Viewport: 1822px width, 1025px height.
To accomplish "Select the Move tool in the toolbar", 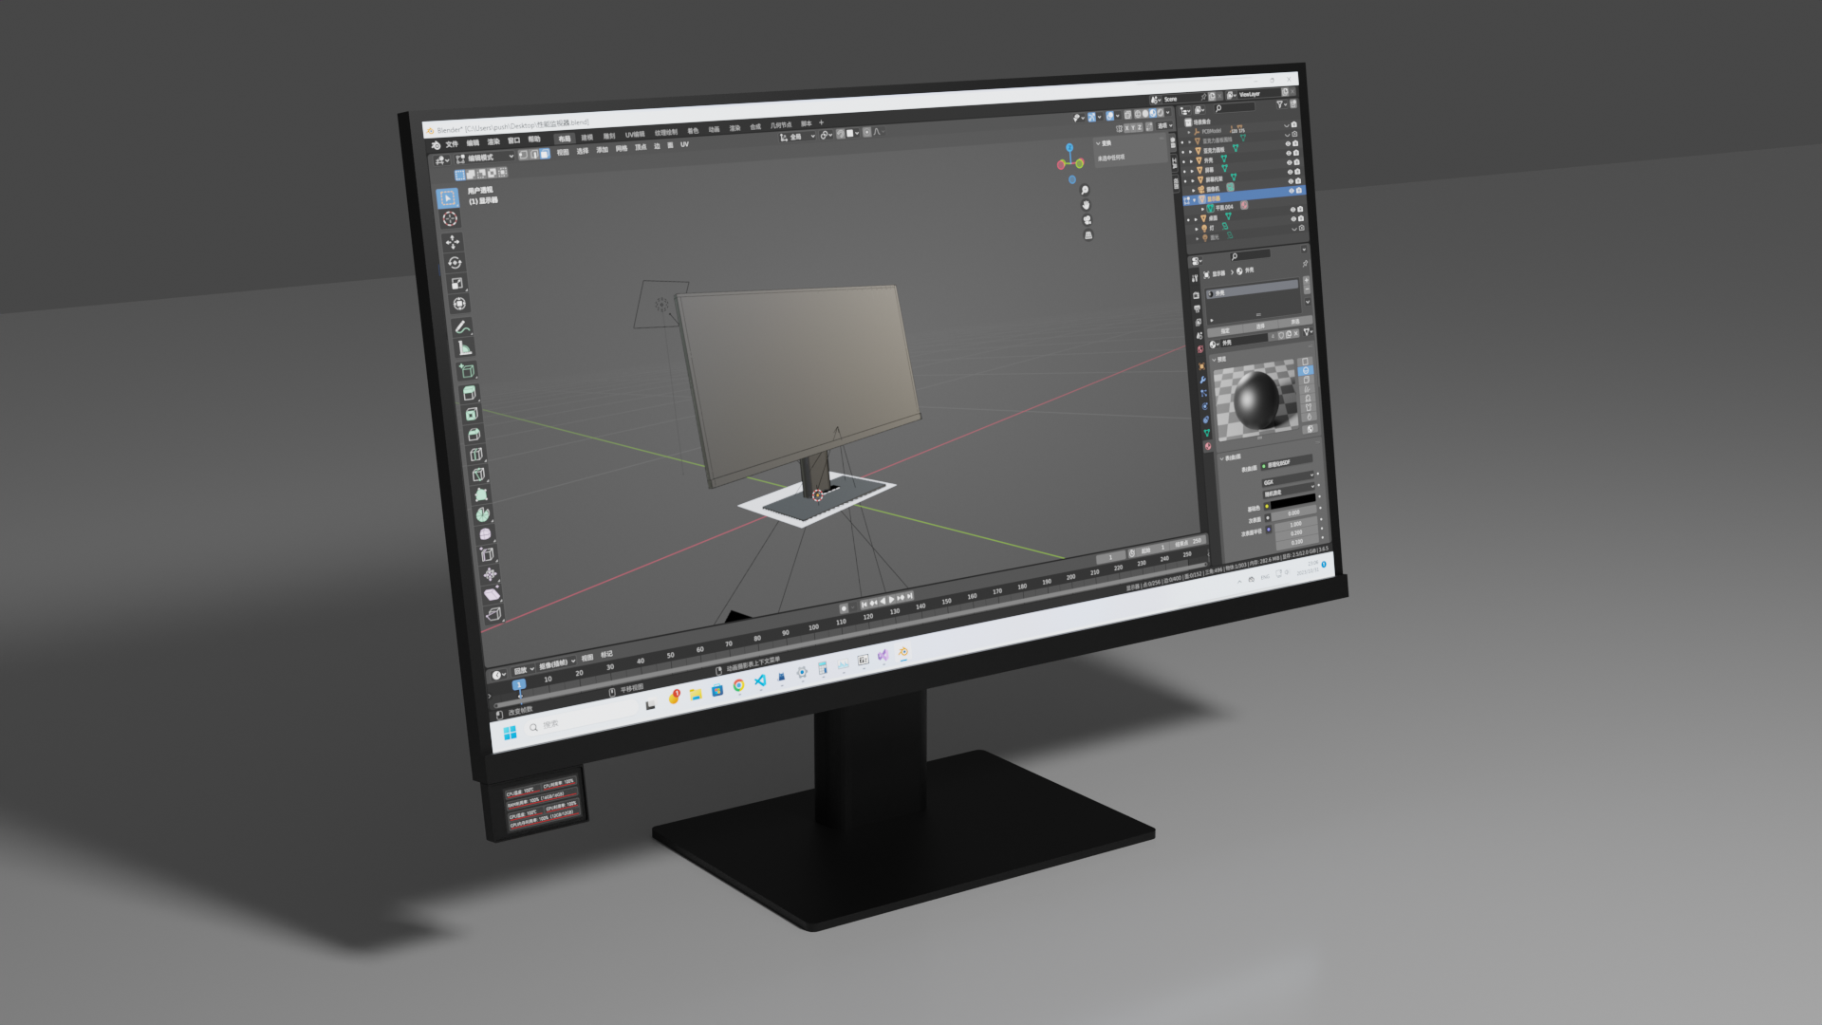I will [453, 242].
